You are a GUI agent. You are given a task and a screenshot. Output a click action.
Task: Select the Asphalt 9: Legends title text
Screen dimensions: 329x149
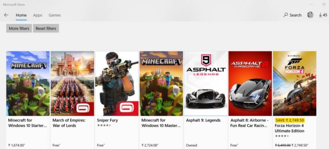203,120
